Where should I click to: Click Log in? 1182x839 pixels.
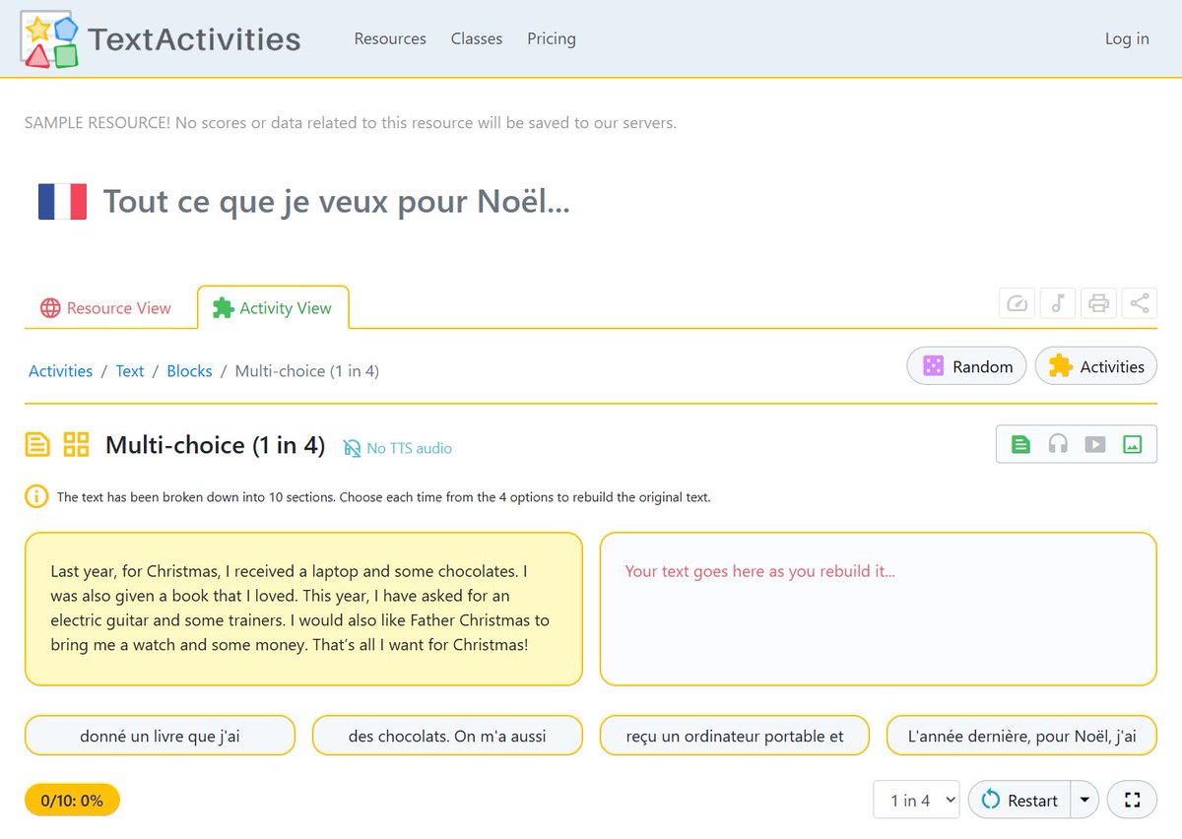pyautogui.click(x=1127, y=38)
